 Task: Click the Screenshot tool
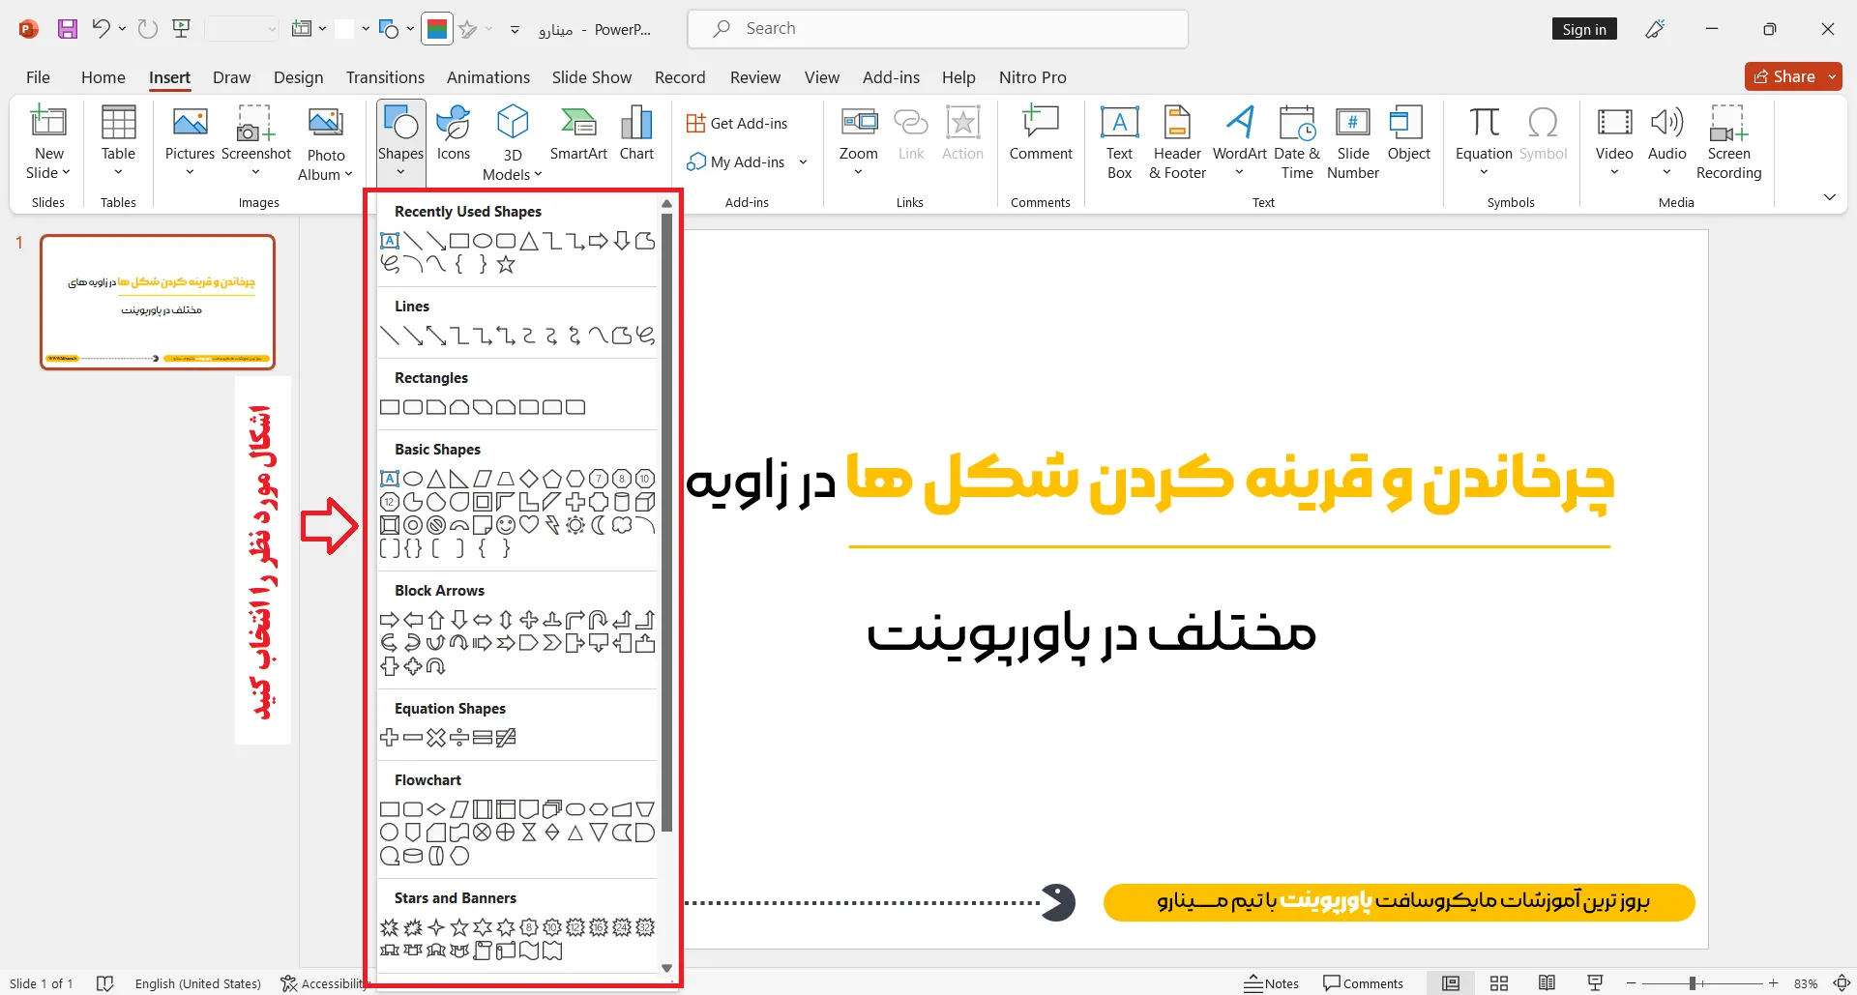click(x=255, y=141)
